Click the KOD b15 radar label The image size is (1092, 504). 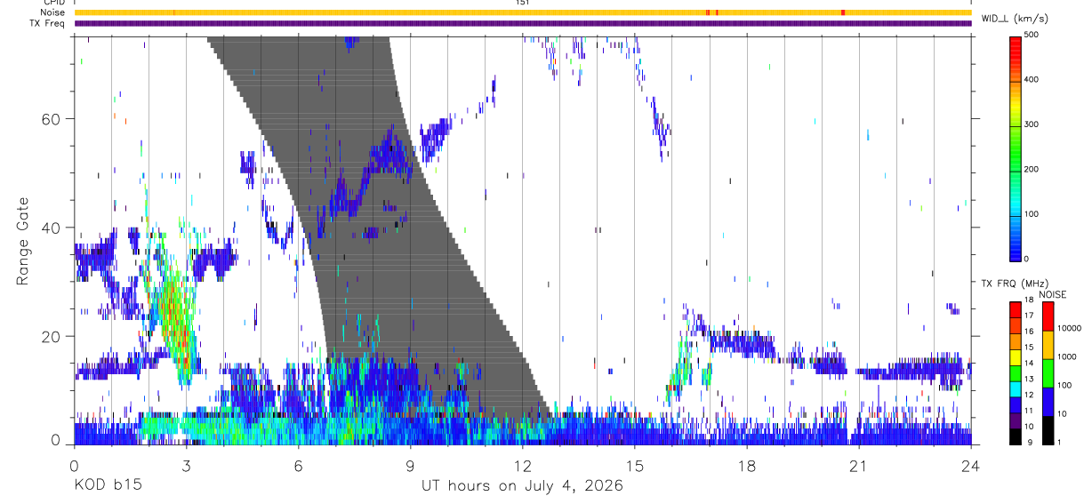pos(107,485)
